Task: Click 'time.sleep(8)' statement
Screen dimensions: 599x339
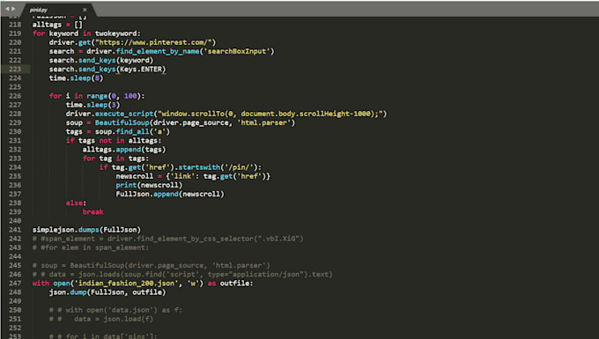Action: (x=76, y=77)
